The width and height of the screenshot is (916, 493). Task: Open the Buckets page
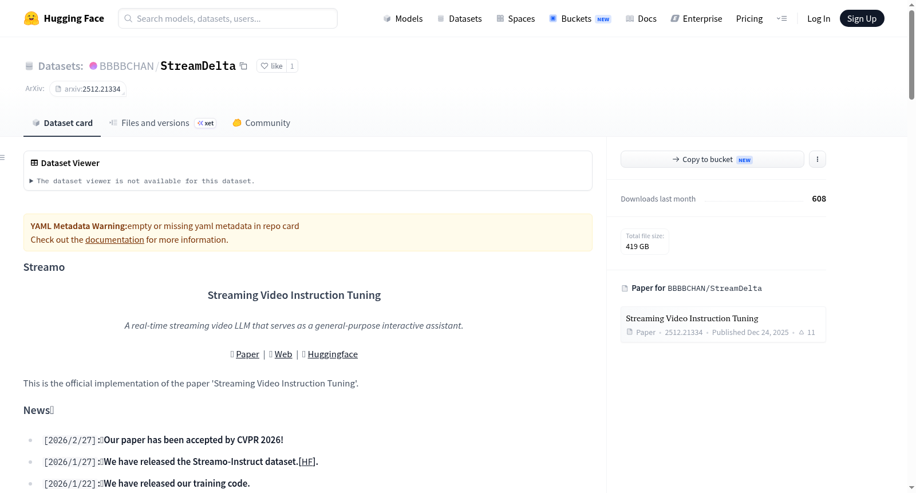coord(580,18)
